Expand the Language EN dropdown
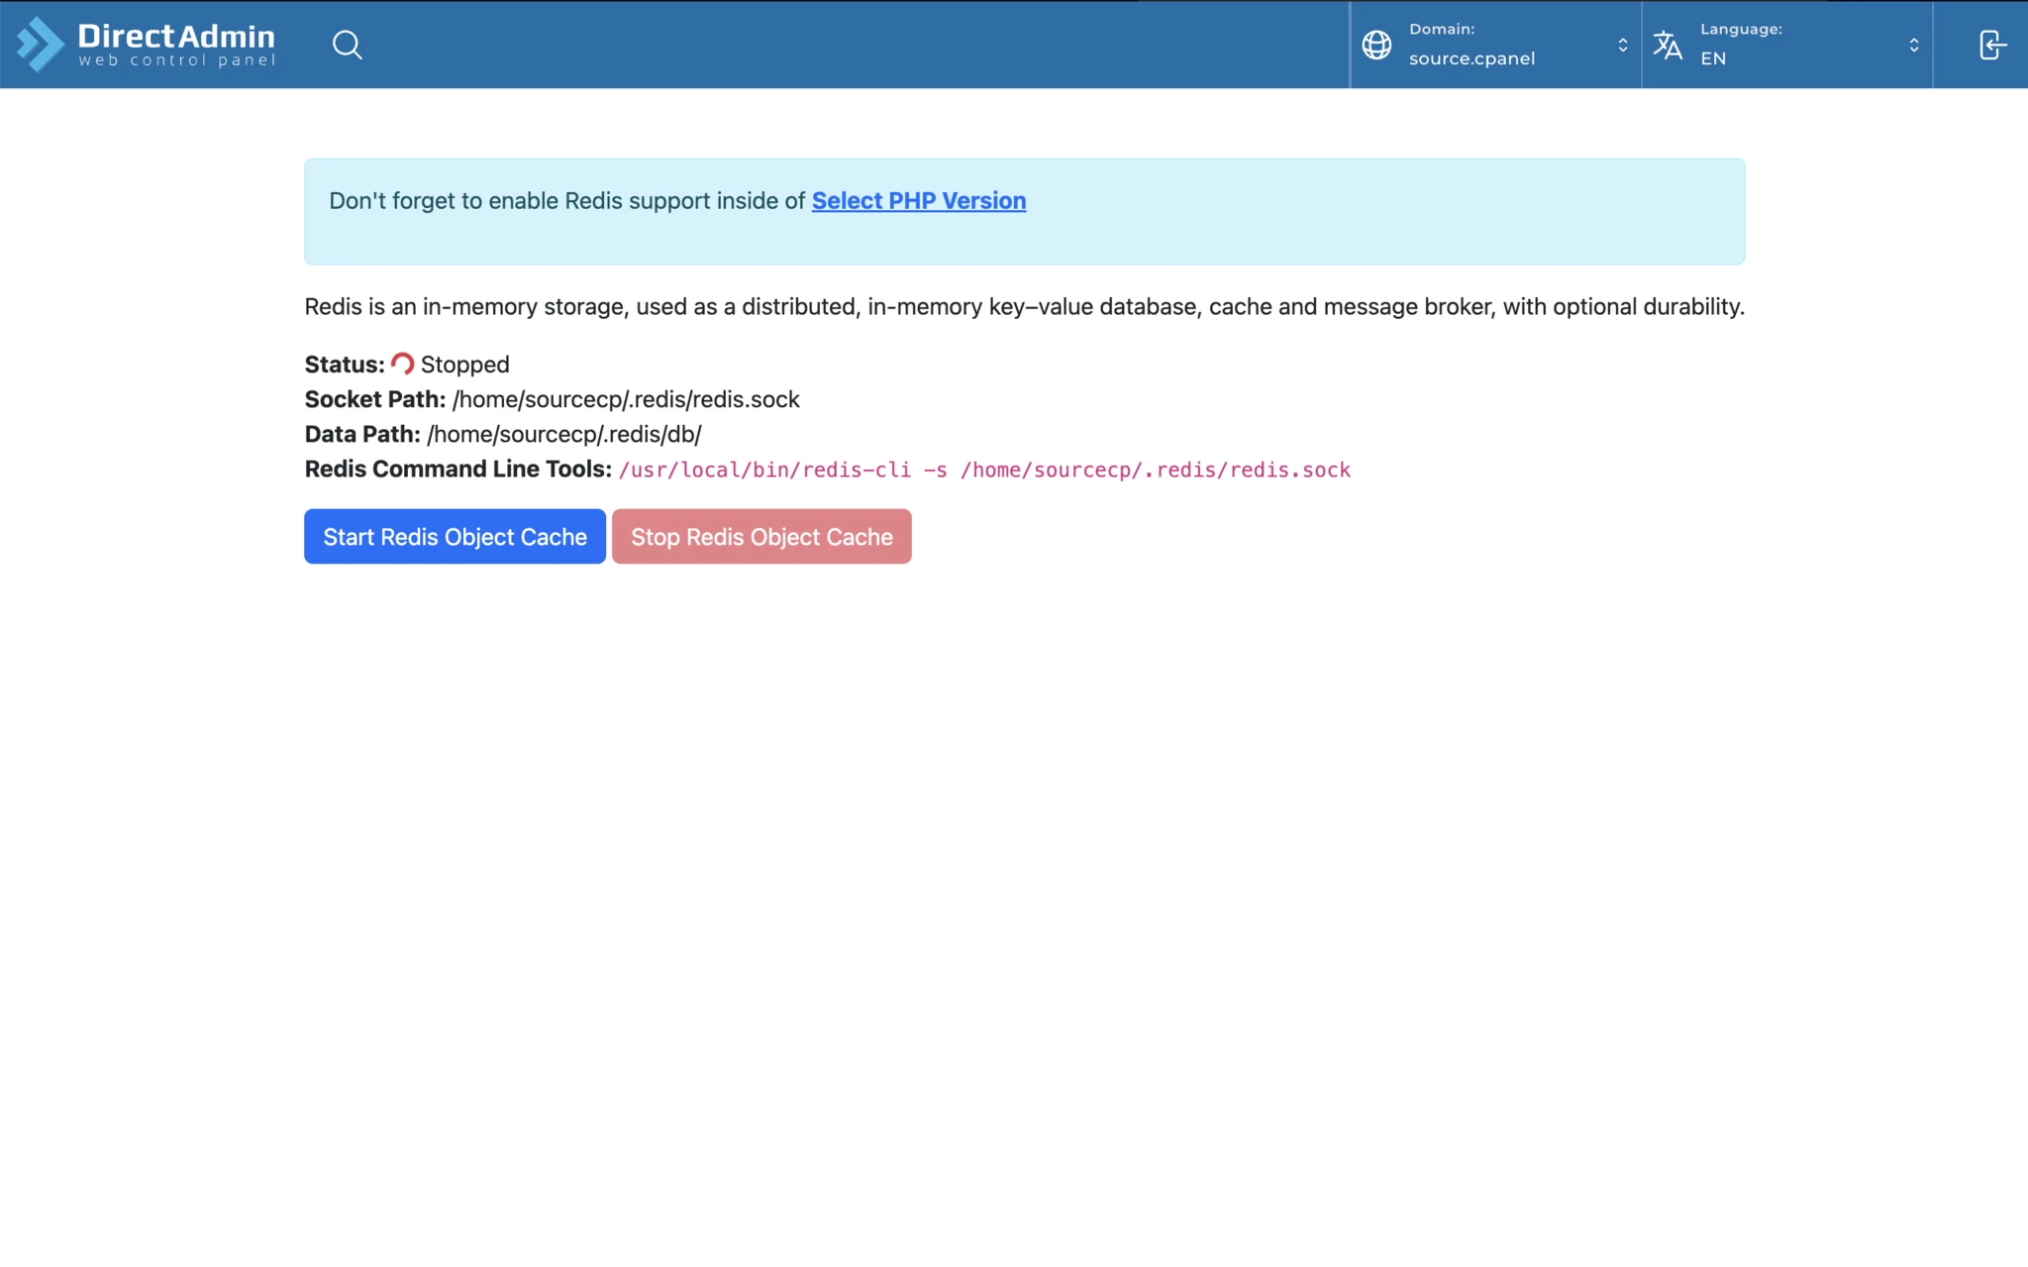Viewport: 2028px width, 1267px height. (x=1787, y=45)
